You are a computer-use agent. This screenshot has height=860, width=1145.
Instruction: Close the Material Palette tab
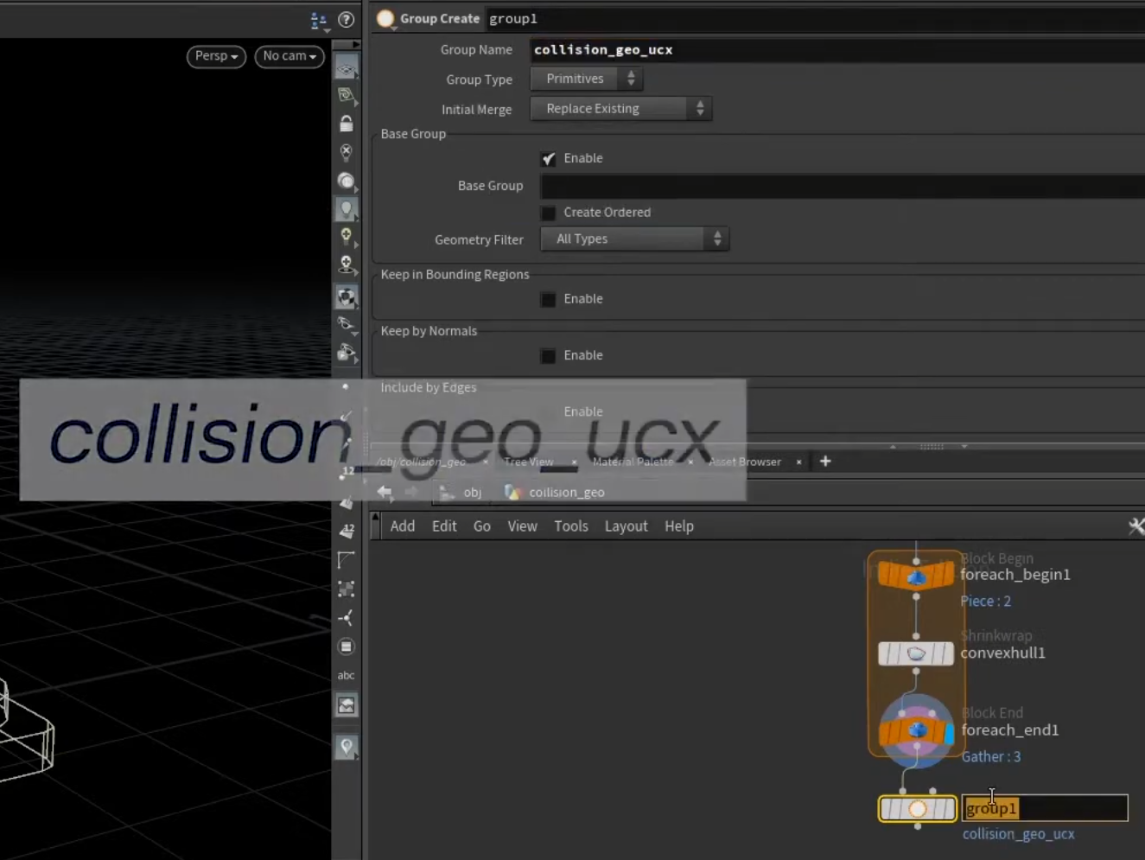[x=690, y=462]
